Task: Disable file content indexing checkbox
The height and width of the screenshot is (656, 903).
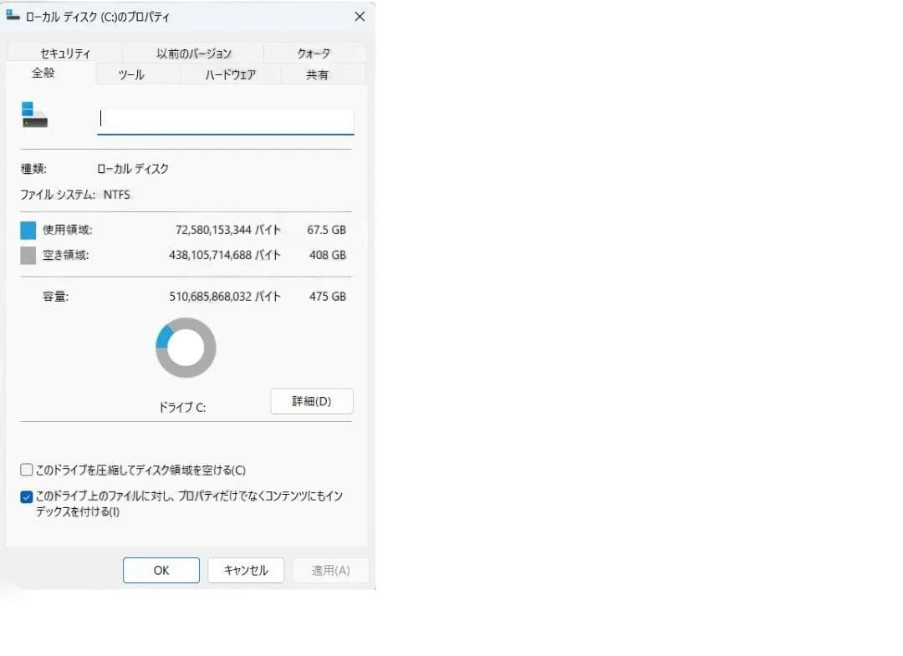Action: (x=26, y=496)
